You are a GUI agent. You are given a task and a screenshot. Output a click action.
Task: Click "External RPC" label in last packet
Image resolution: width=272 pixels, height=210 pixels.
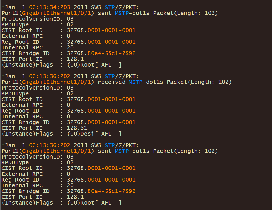22,174
